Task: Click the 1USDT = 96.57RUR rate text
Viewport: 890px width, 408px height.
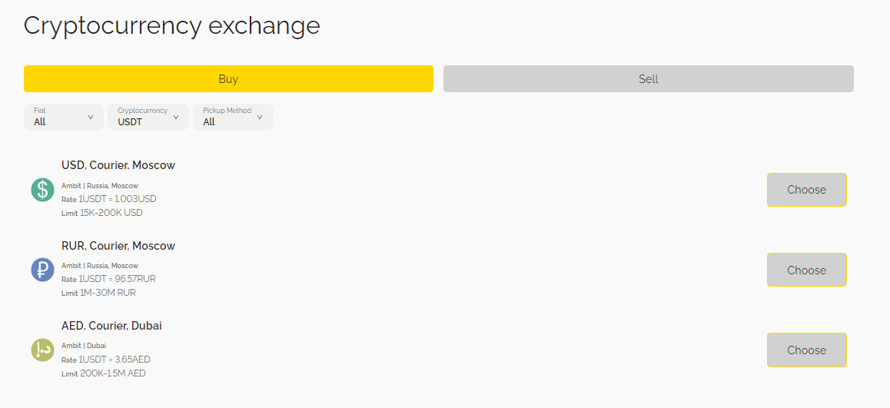Action: click(x=117, y=279)
